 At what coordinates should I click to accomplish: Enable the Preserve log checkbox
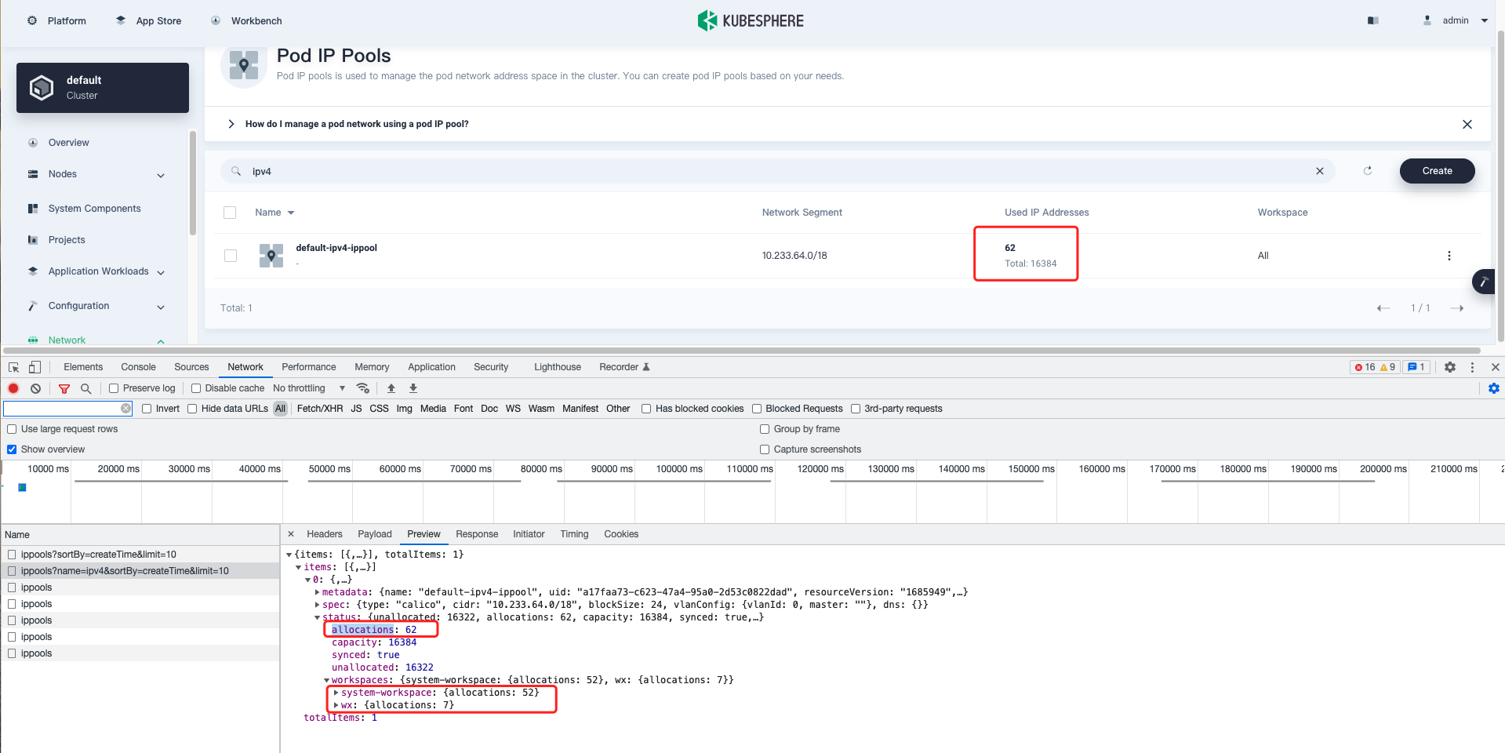click(x=114, y=387)
